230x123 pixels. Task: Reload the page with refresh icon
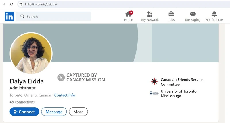point(11,4)
